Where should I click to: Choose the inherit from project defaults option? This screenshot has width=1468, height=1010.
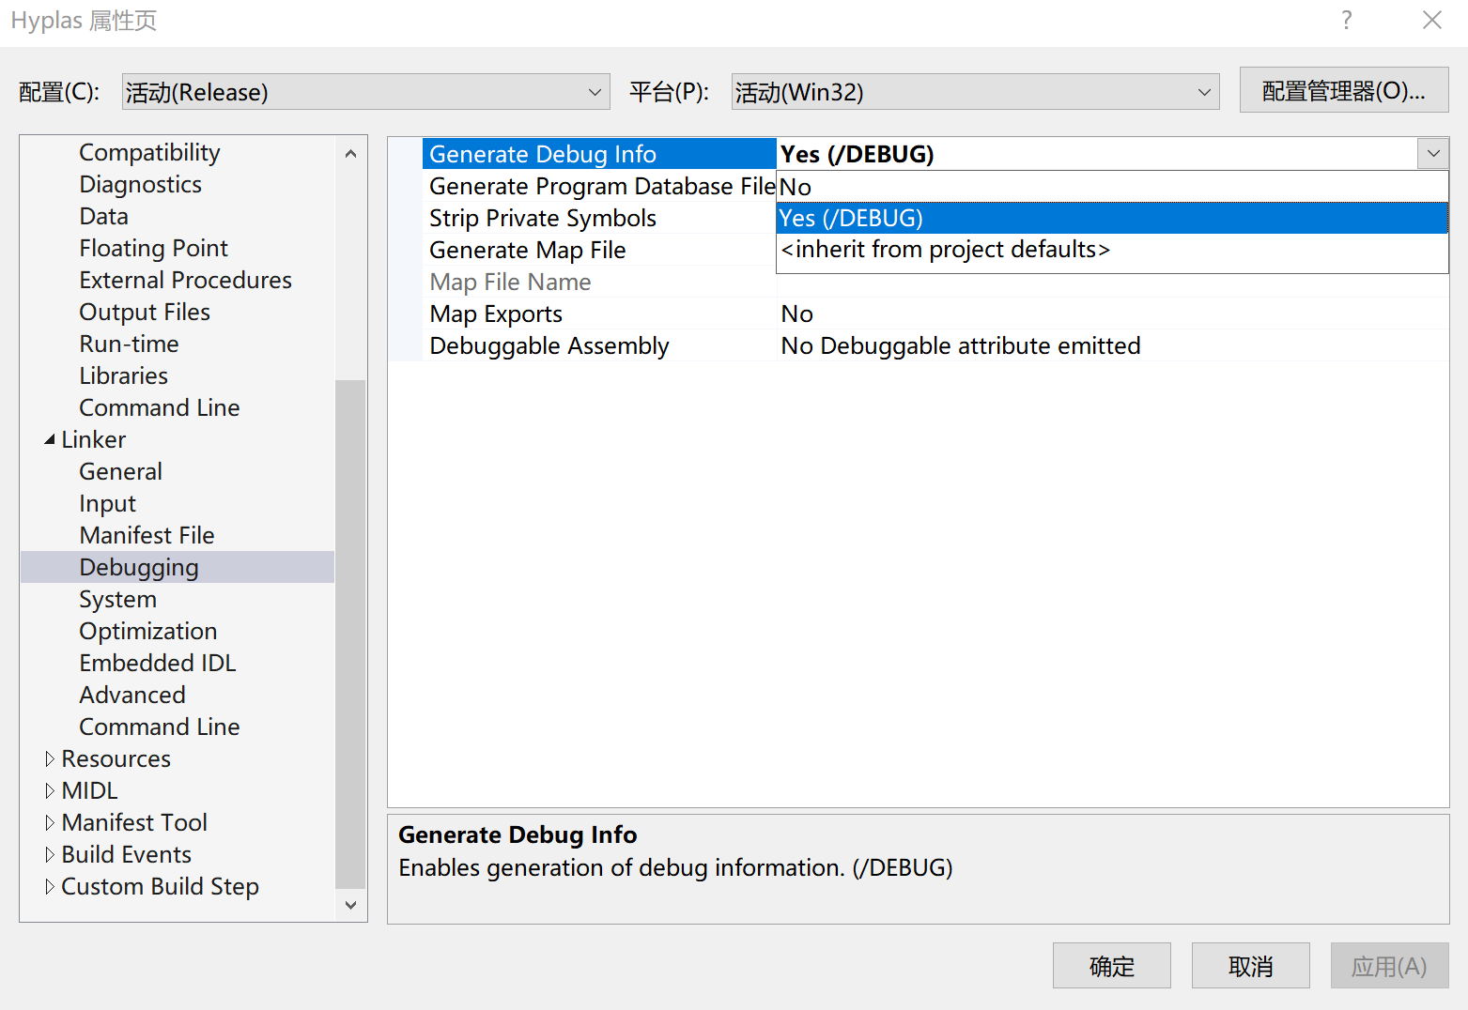click(x=945, y=249)
